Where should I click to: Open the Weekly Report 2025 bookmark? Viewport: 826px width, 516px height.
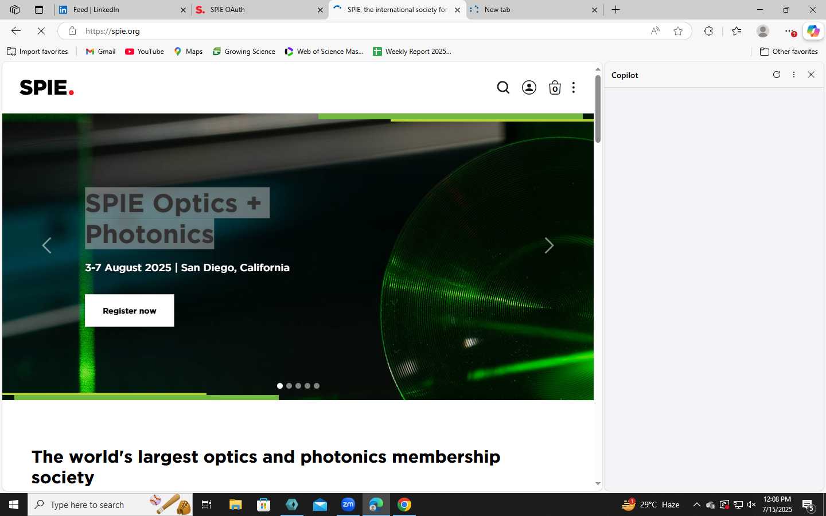tap(412, 52)
